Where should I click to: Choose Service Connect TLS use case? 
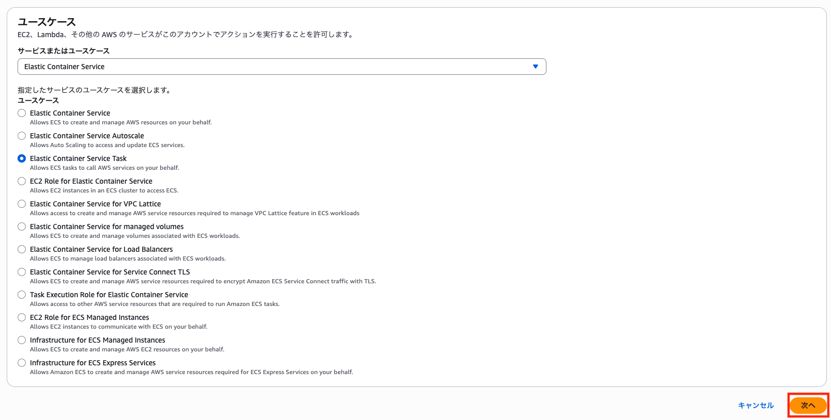22,272
